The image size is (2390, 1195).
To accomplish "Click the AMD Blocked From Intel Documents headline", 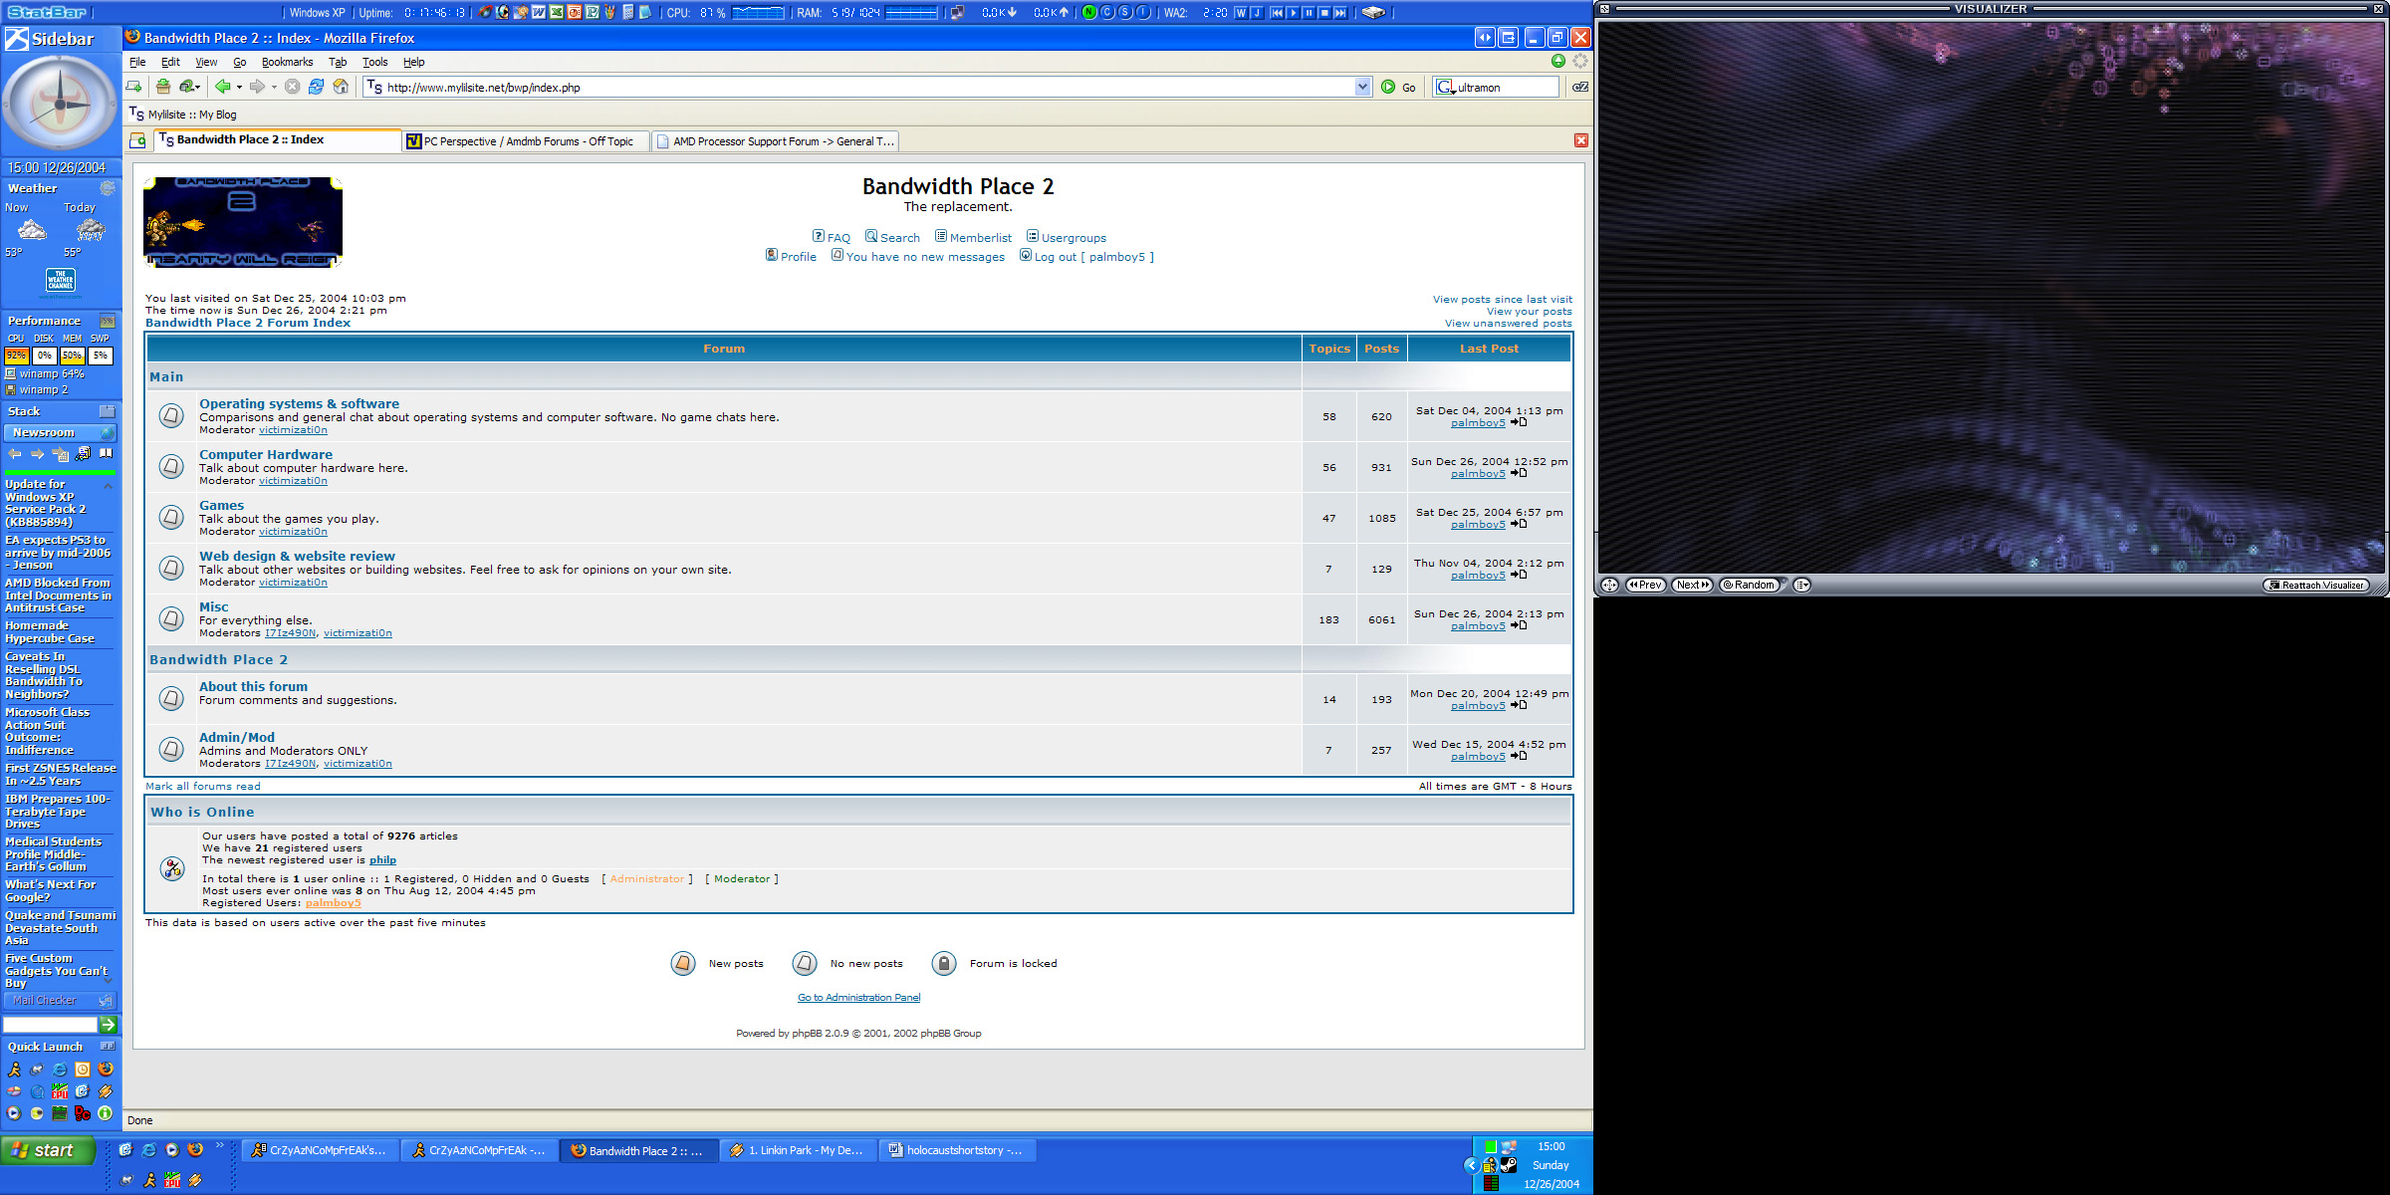I will coord(58,595).
